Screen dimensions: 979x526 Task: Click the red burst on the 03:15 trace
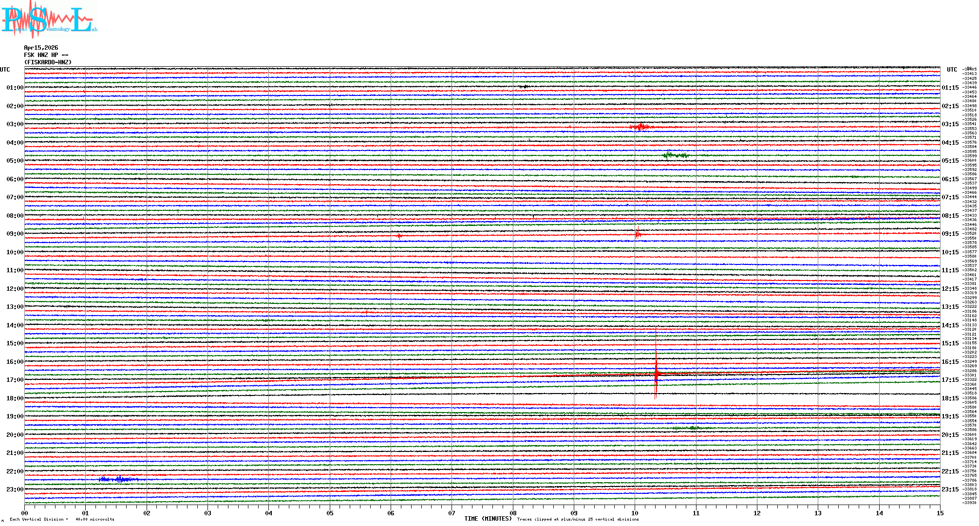(640, 127)
